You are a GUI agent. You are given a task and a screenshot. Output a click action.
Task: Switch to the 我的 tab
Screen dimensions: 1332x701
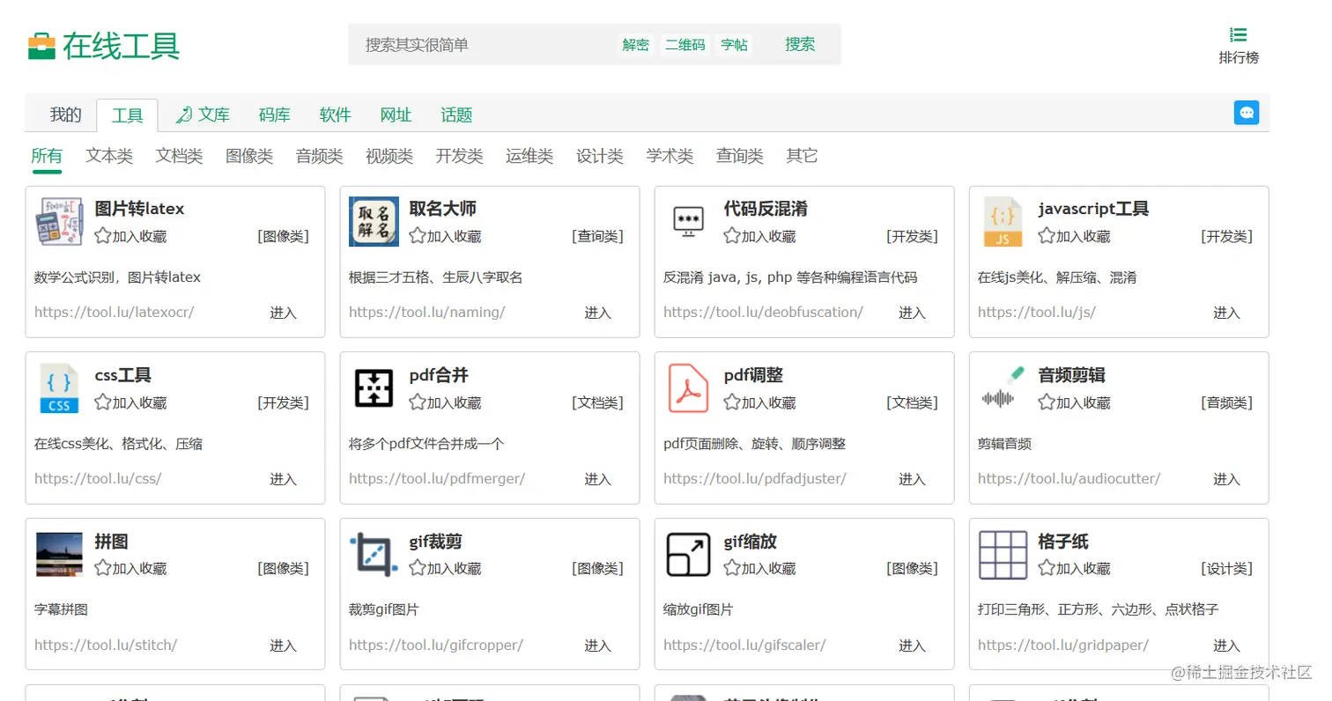65,114
